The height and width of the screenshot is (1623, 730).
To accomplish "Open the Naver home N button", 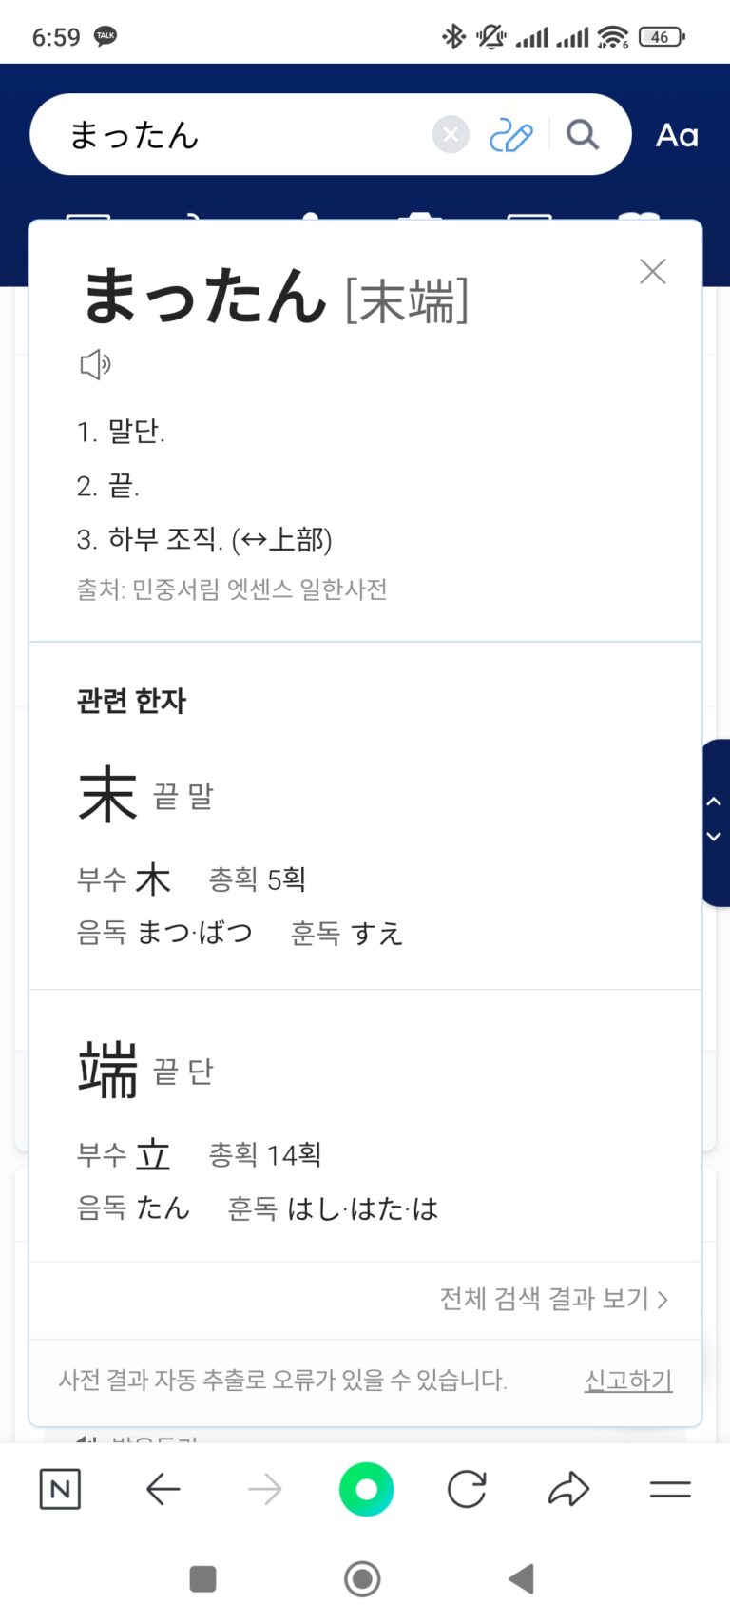I will [x=60, y=1489].
